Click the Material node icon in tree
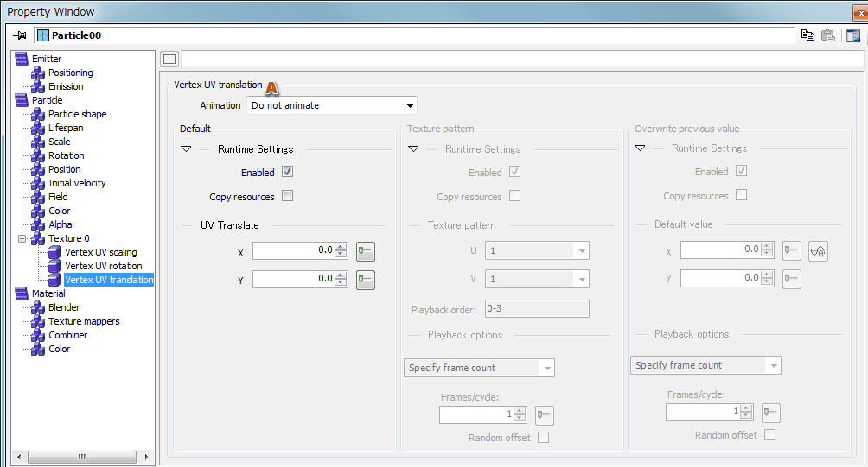The height and width of the screenshot is (467, 868). [x=22, y=293]
